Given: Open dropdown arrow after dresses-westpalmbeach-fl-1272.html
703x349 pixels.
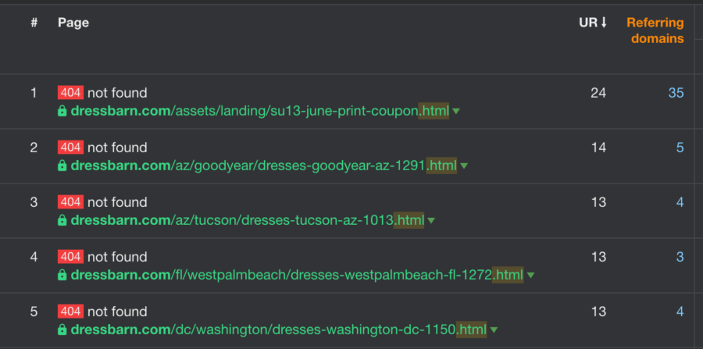Looking at the screenshot, I should coord(531,275).
